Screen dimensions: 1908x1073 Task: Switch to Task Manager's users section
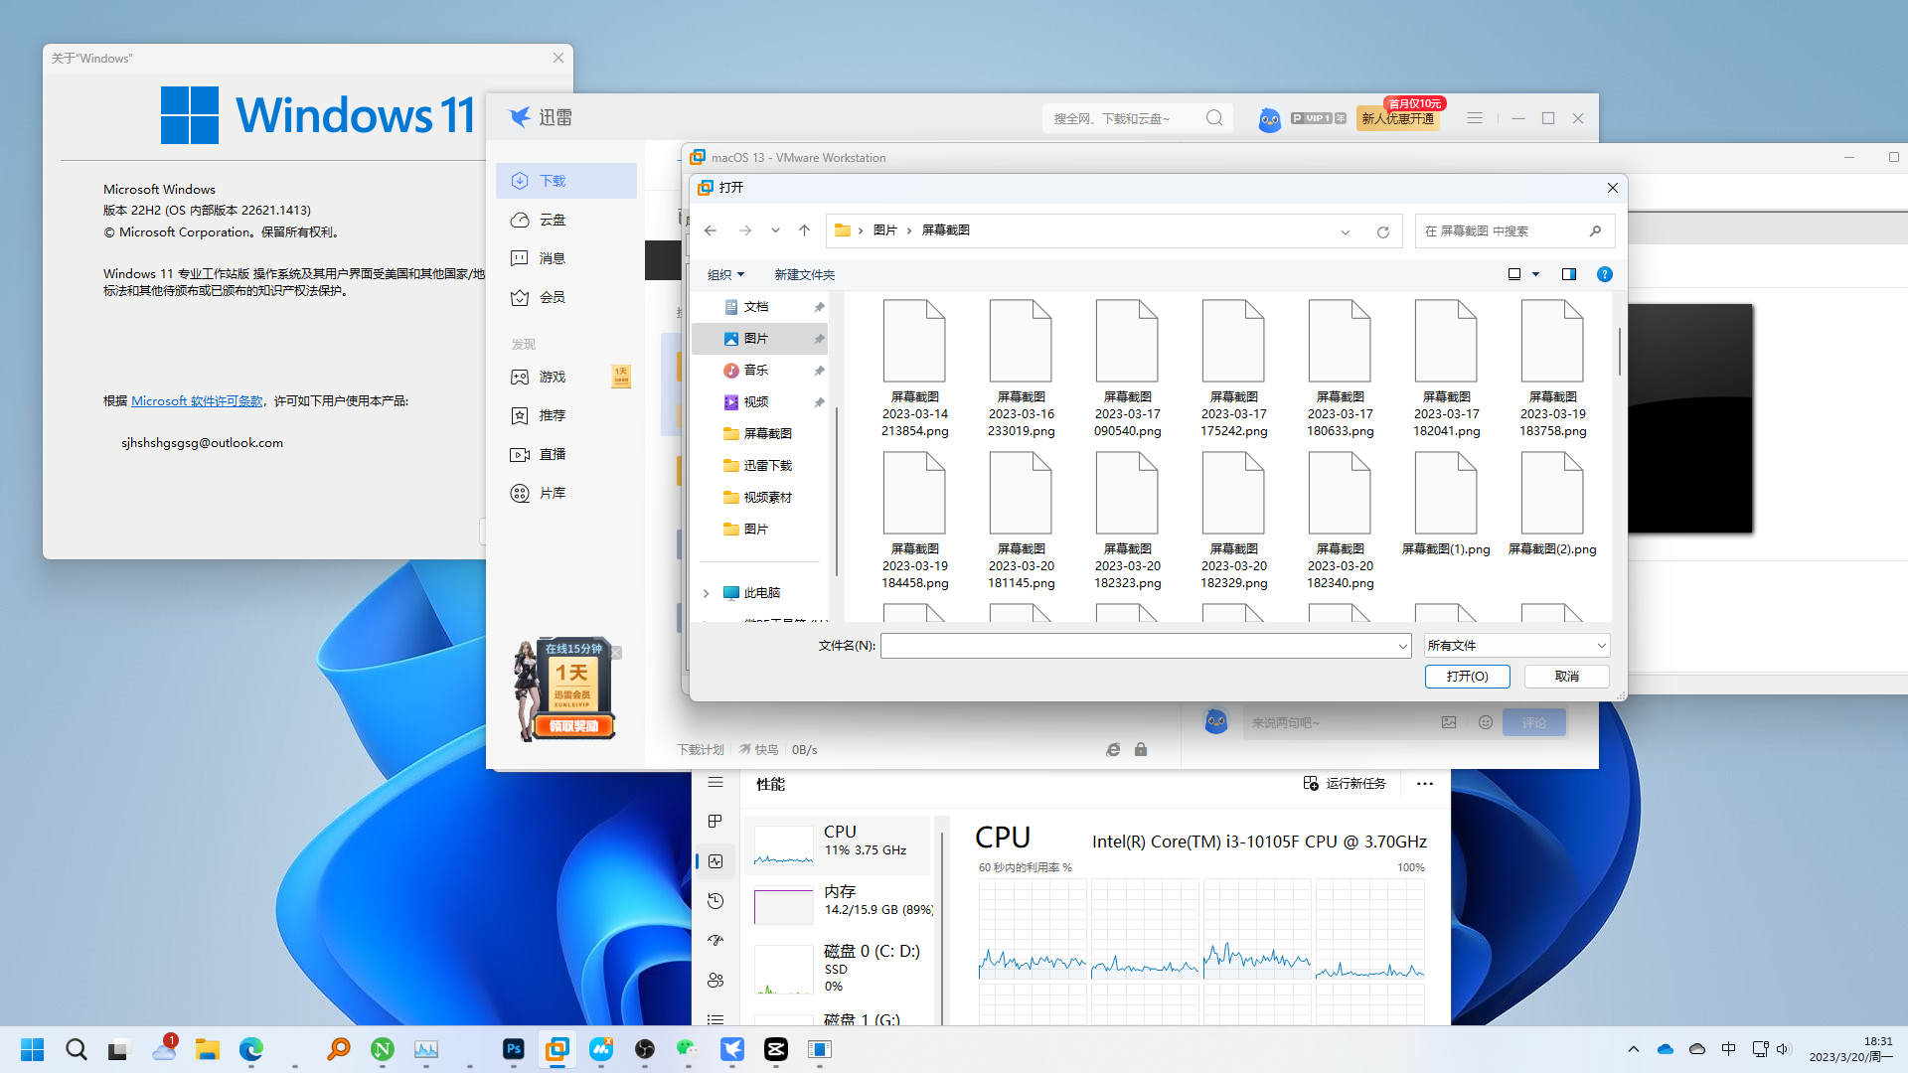(715, 980)
